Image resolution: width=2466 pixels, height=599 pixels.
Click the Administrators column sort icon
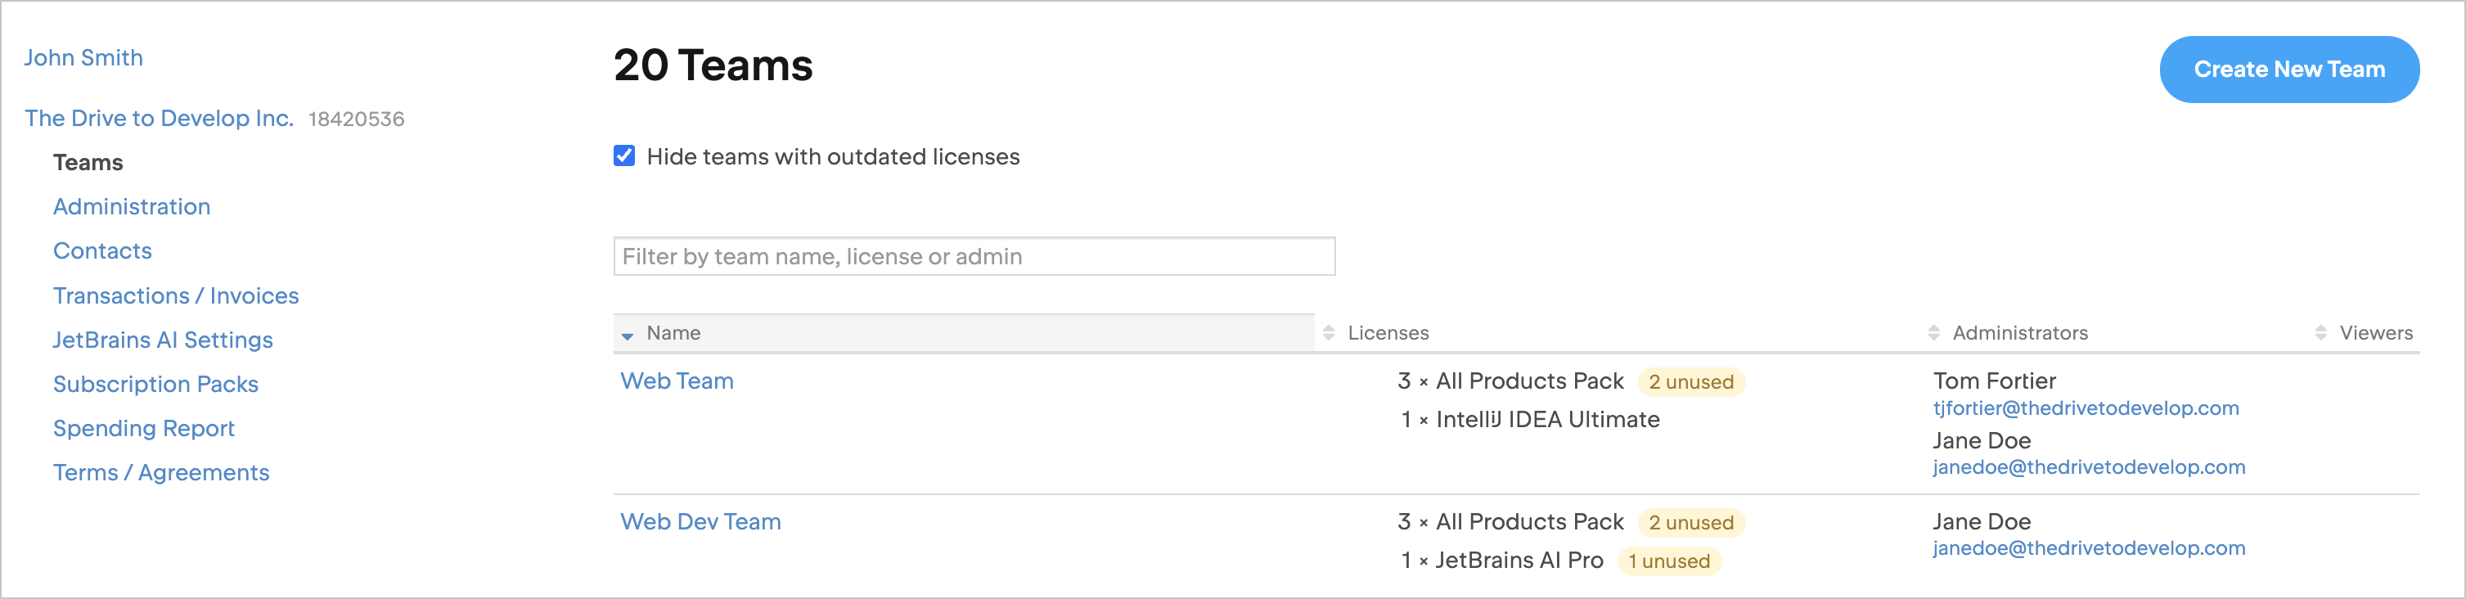[1933, 333]
